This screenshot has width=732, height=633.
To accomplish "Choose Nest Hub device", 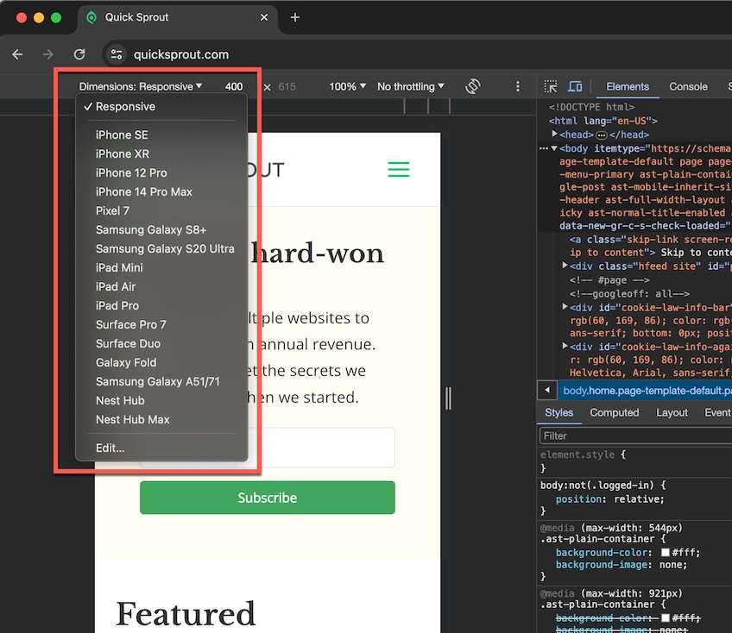I will pyautogui.click(x=161, y=400).
